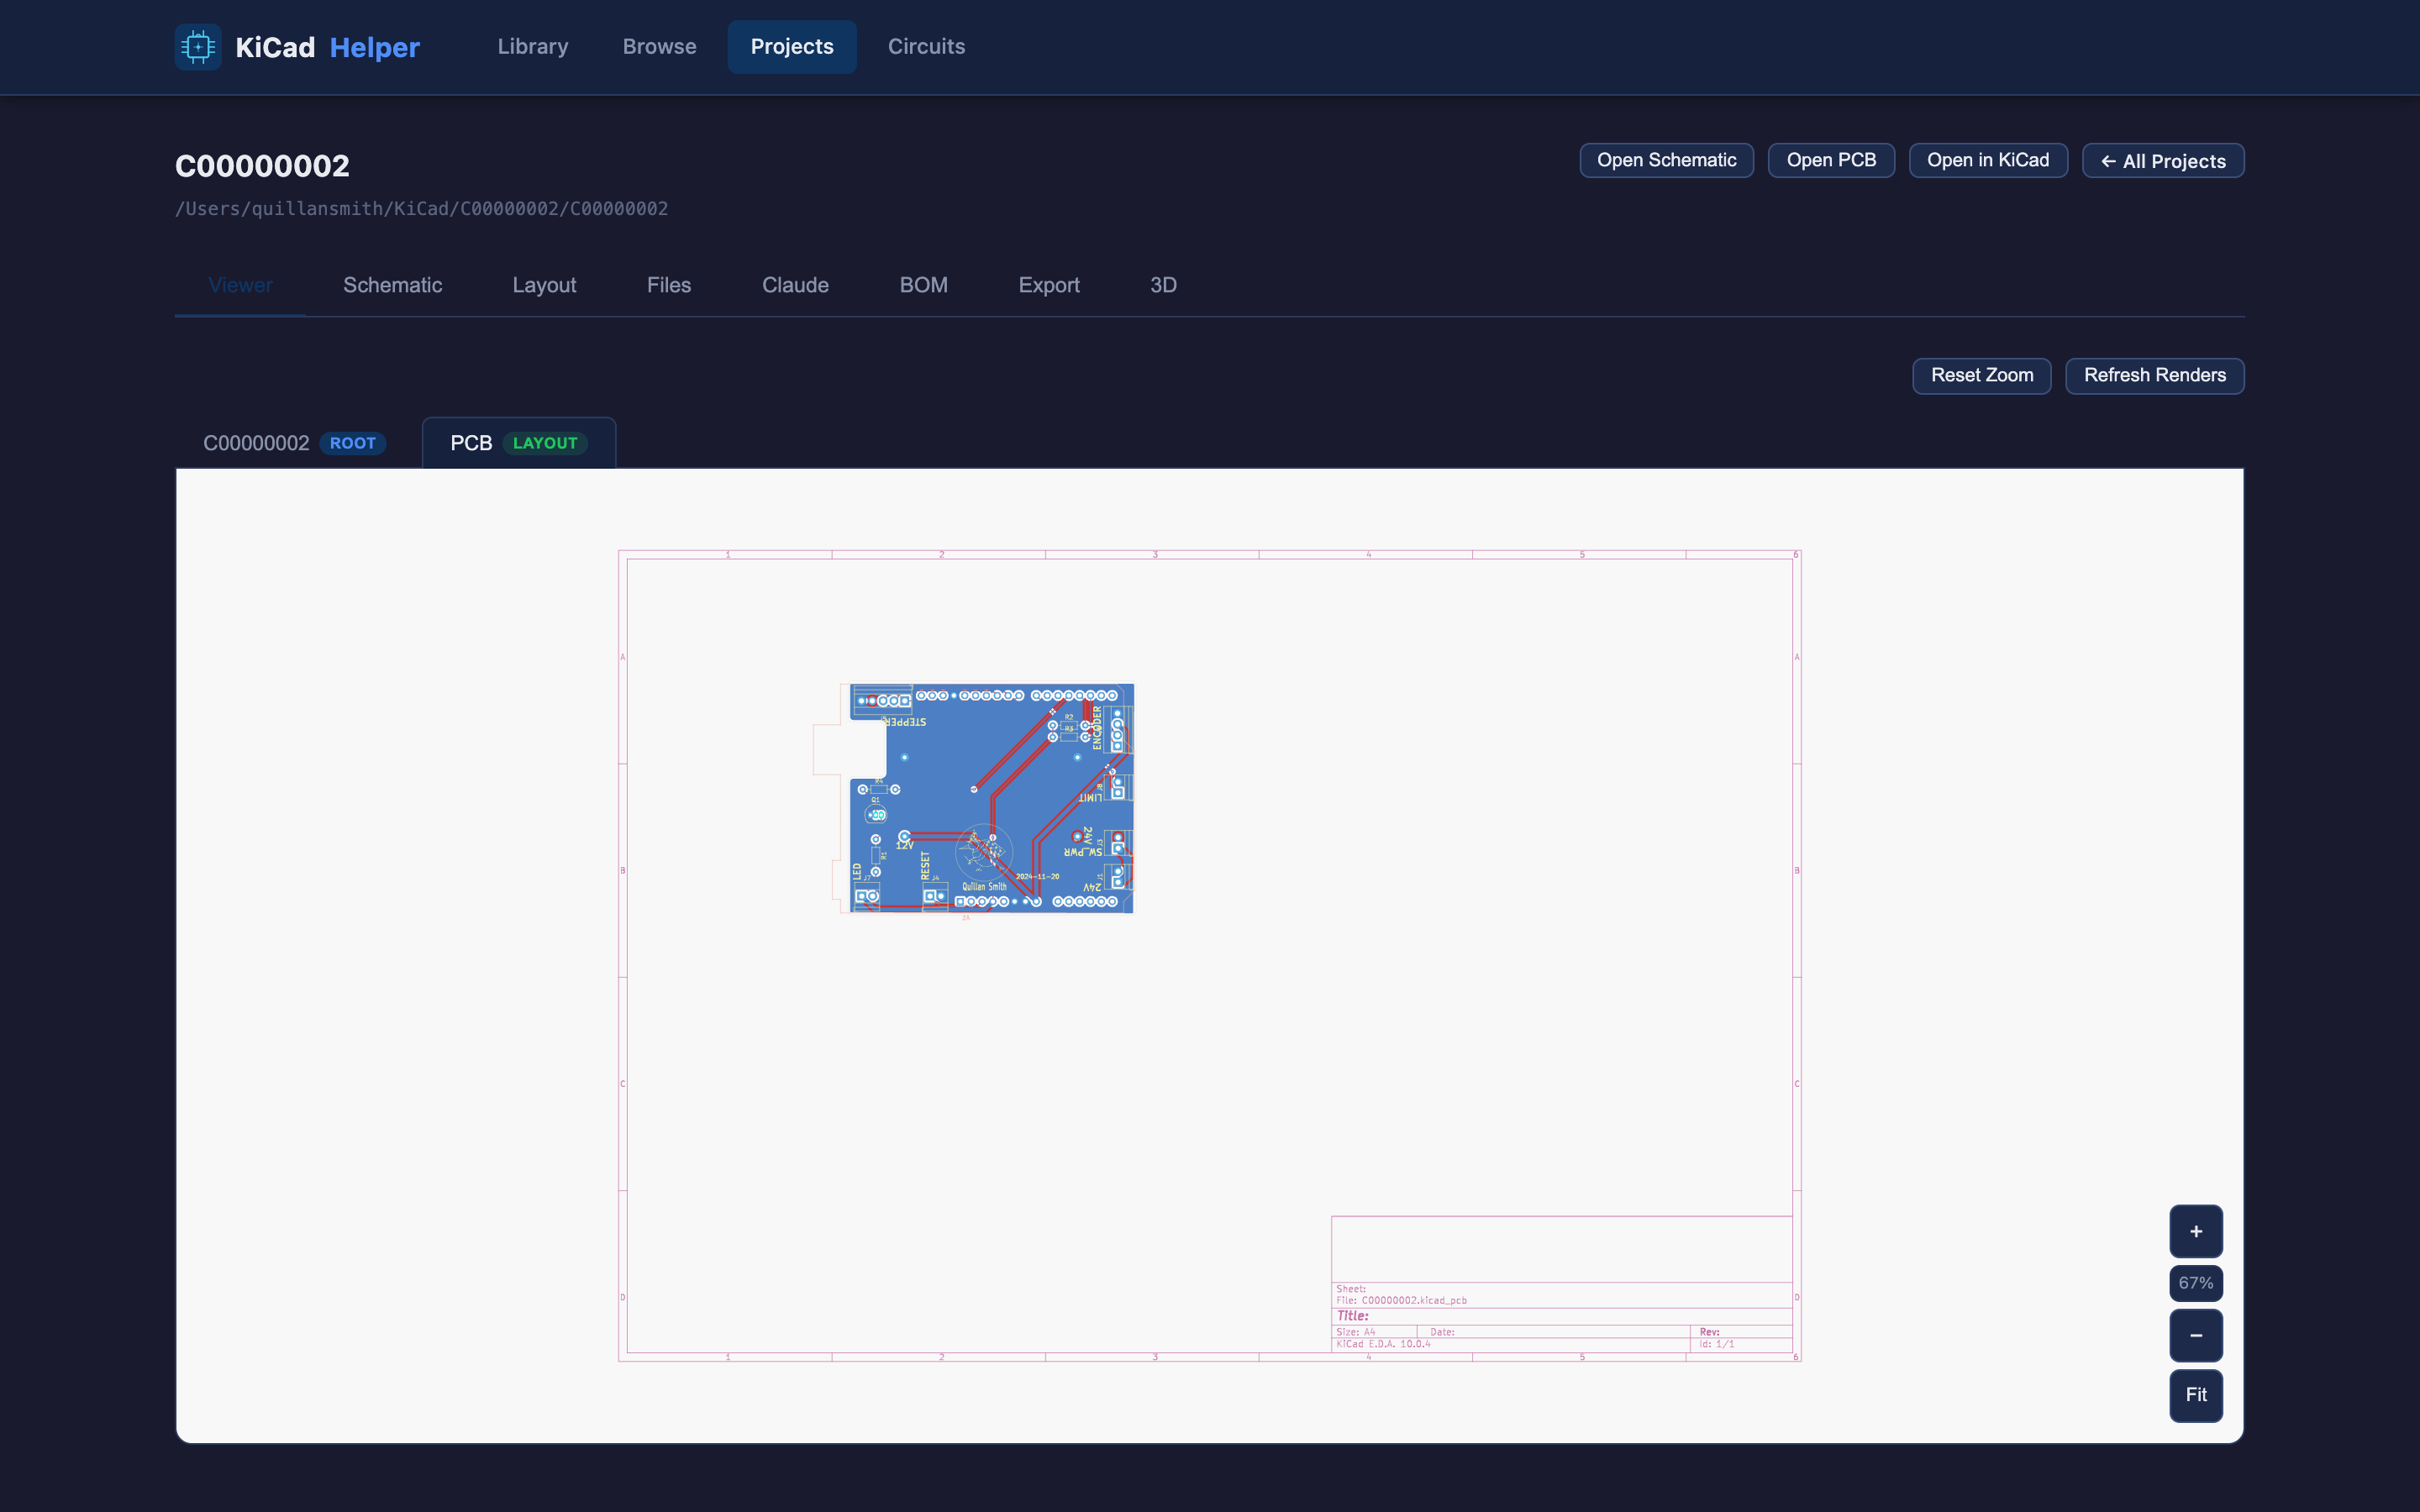
Task: Click the KiCad Helper chip logo icon
Action: pyautogui.click(x=198, y=47)
